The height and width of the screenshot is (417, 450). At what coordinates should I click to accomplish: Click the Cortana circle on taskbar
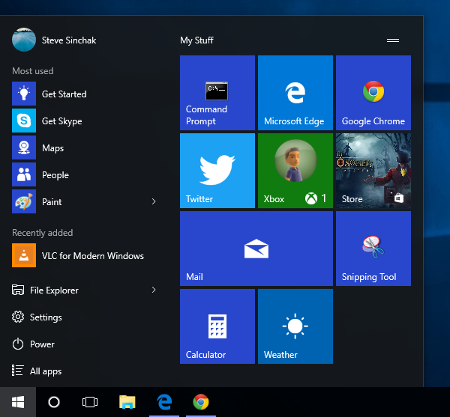(x=54, y=402)
